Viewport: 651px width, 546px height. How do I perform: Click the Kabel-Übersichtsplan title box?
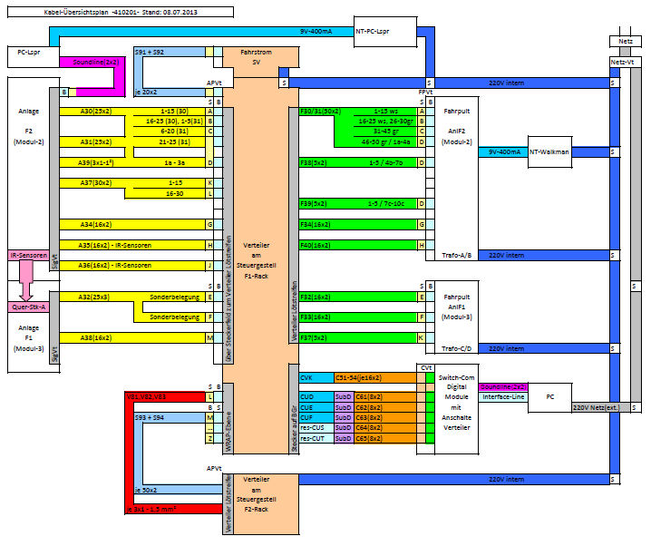coord(121,12)
